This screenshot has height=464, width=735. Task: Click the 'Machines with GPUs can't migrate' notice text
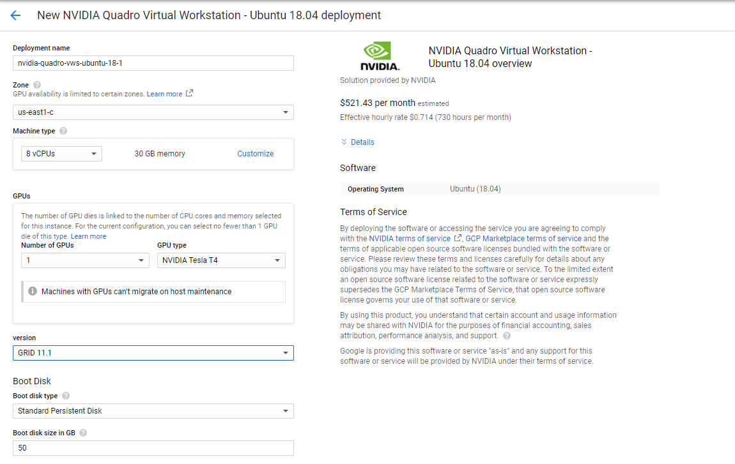136,292
